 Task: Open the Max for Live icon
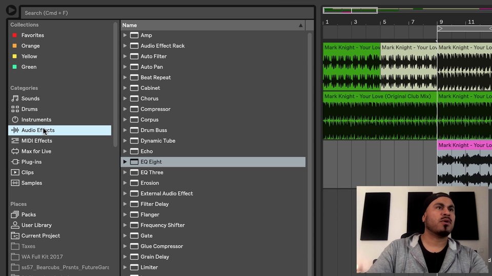pos(15,151)
